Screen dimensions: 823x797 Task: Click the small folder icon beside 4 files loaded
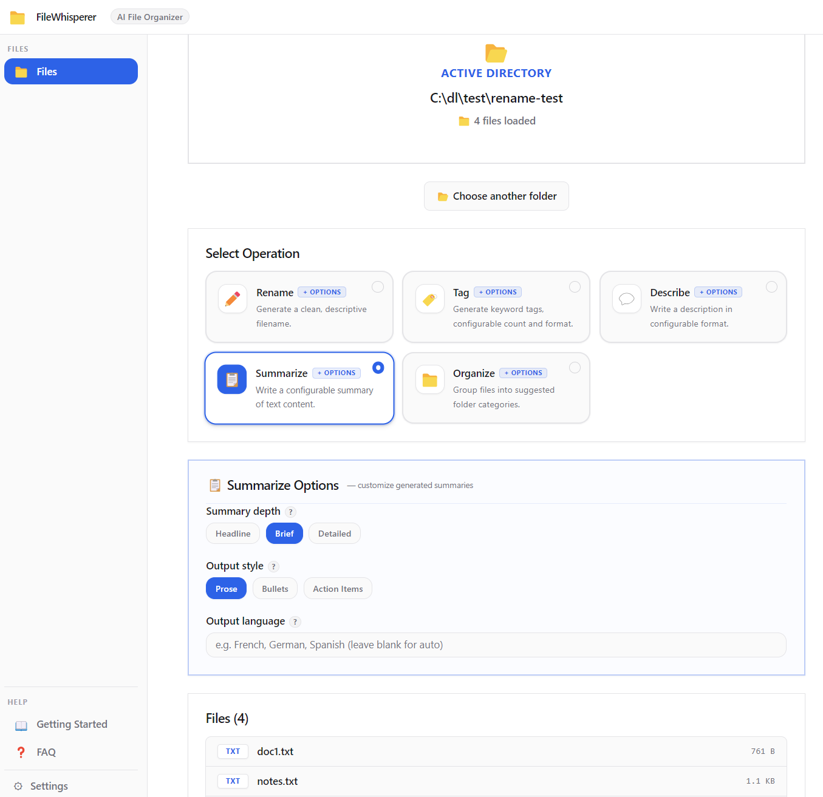point(464,121)
